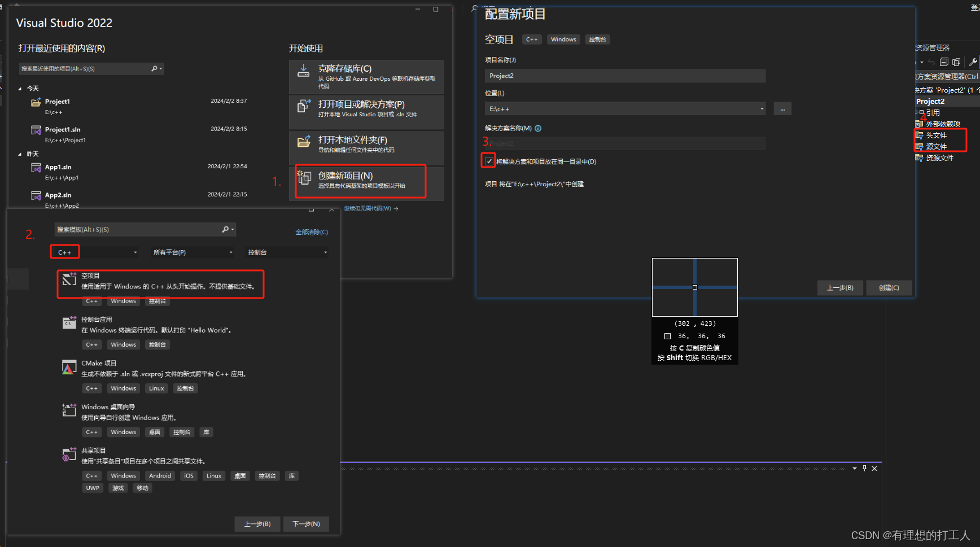
Task: Click the search recent projects input field
Action: 91,68
